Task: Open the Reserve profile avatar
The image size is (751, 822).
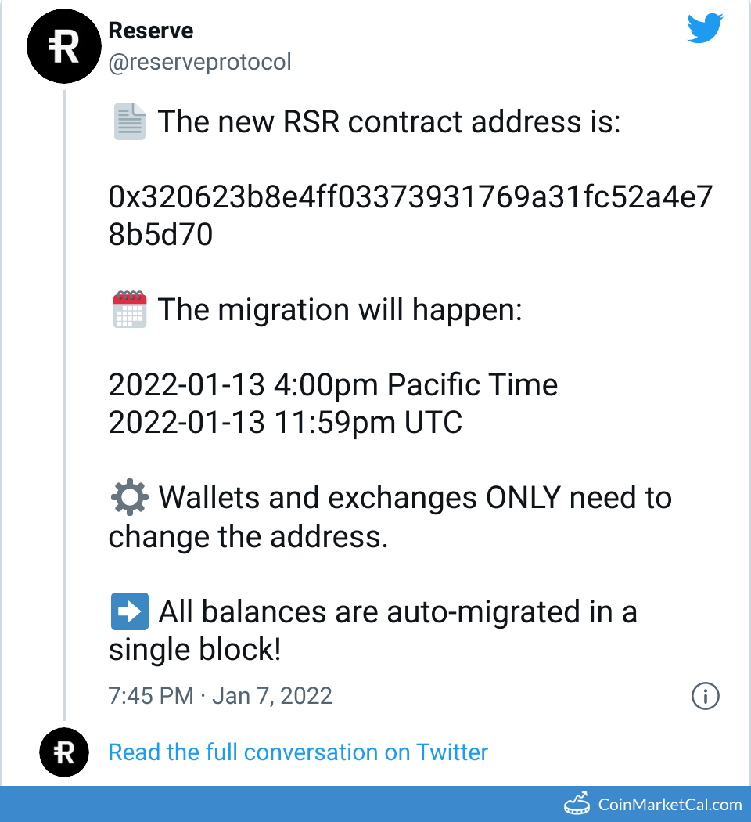Action: click(64, 46)
